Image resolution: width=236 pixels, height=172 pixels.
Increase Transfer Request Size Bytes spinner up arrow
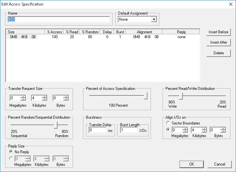(x=66, y=97)
